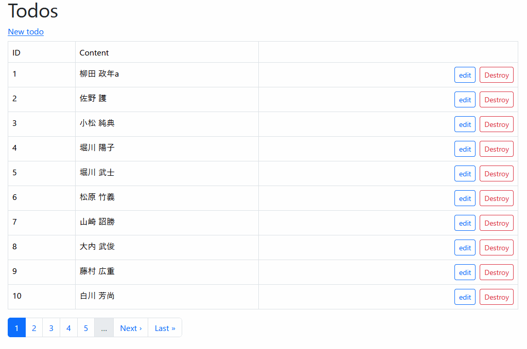Destroy the todo for 柳田 政年a
The image size is (527, 349).
(x=496, y=75)
